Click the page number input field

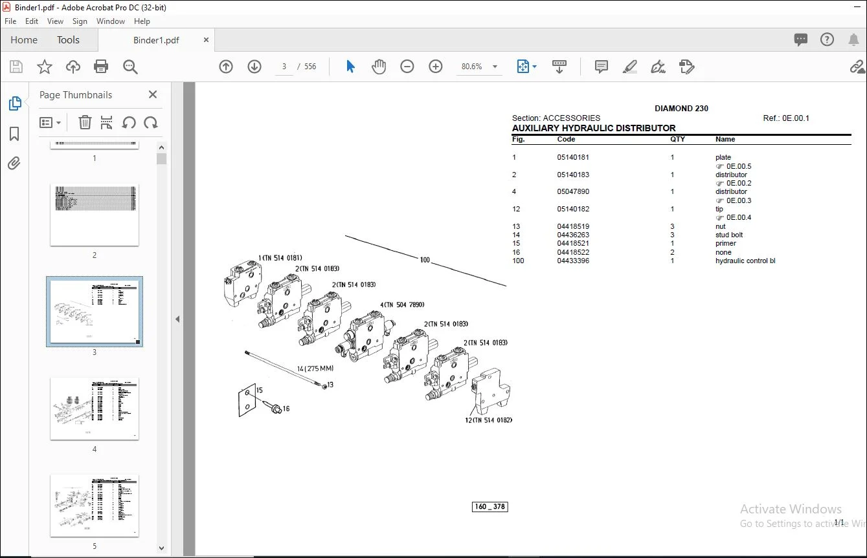284,67
